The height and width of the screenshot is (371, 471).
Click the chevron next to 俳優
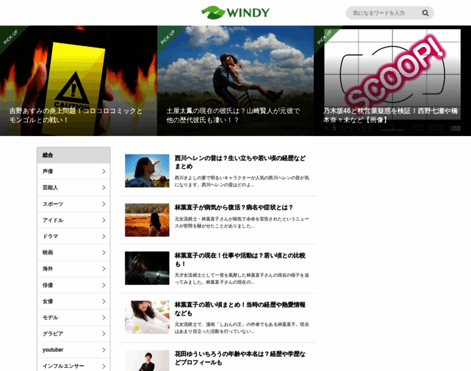104,285
